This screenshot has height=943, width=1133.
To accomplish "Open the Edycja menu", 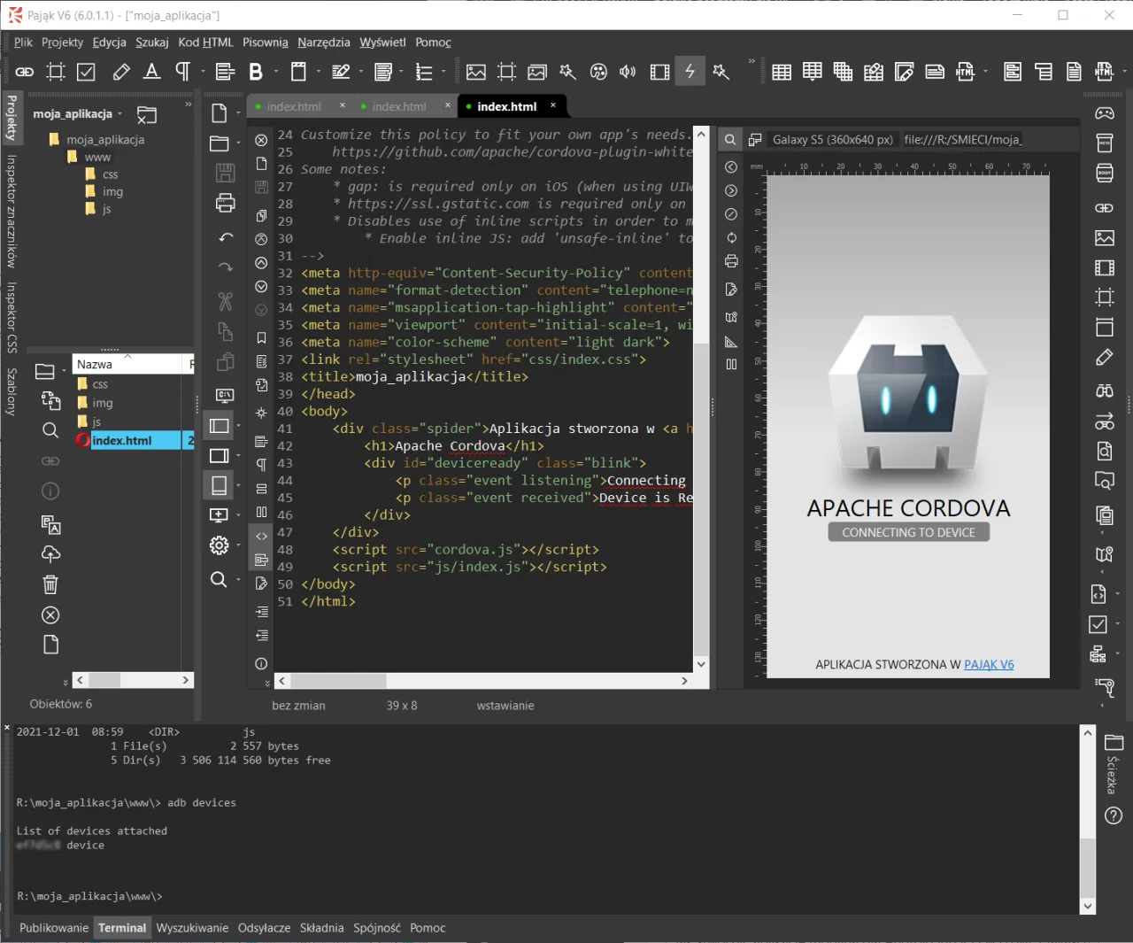I will (110, 43).
